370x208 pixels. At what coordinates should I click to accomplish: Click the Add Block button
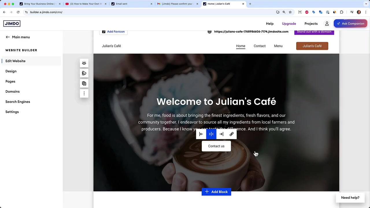coord(216,192)
